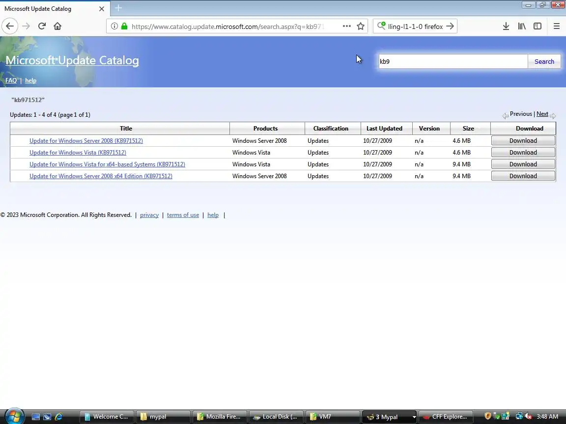Open the FAQ link in the header
Viewport: 566px width, 424px height.
pos(11,80)
